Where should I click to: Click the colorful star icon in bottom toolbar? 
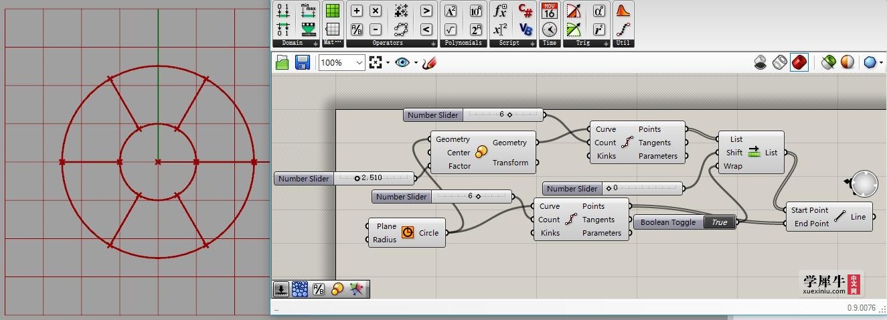tap(357, 289)
